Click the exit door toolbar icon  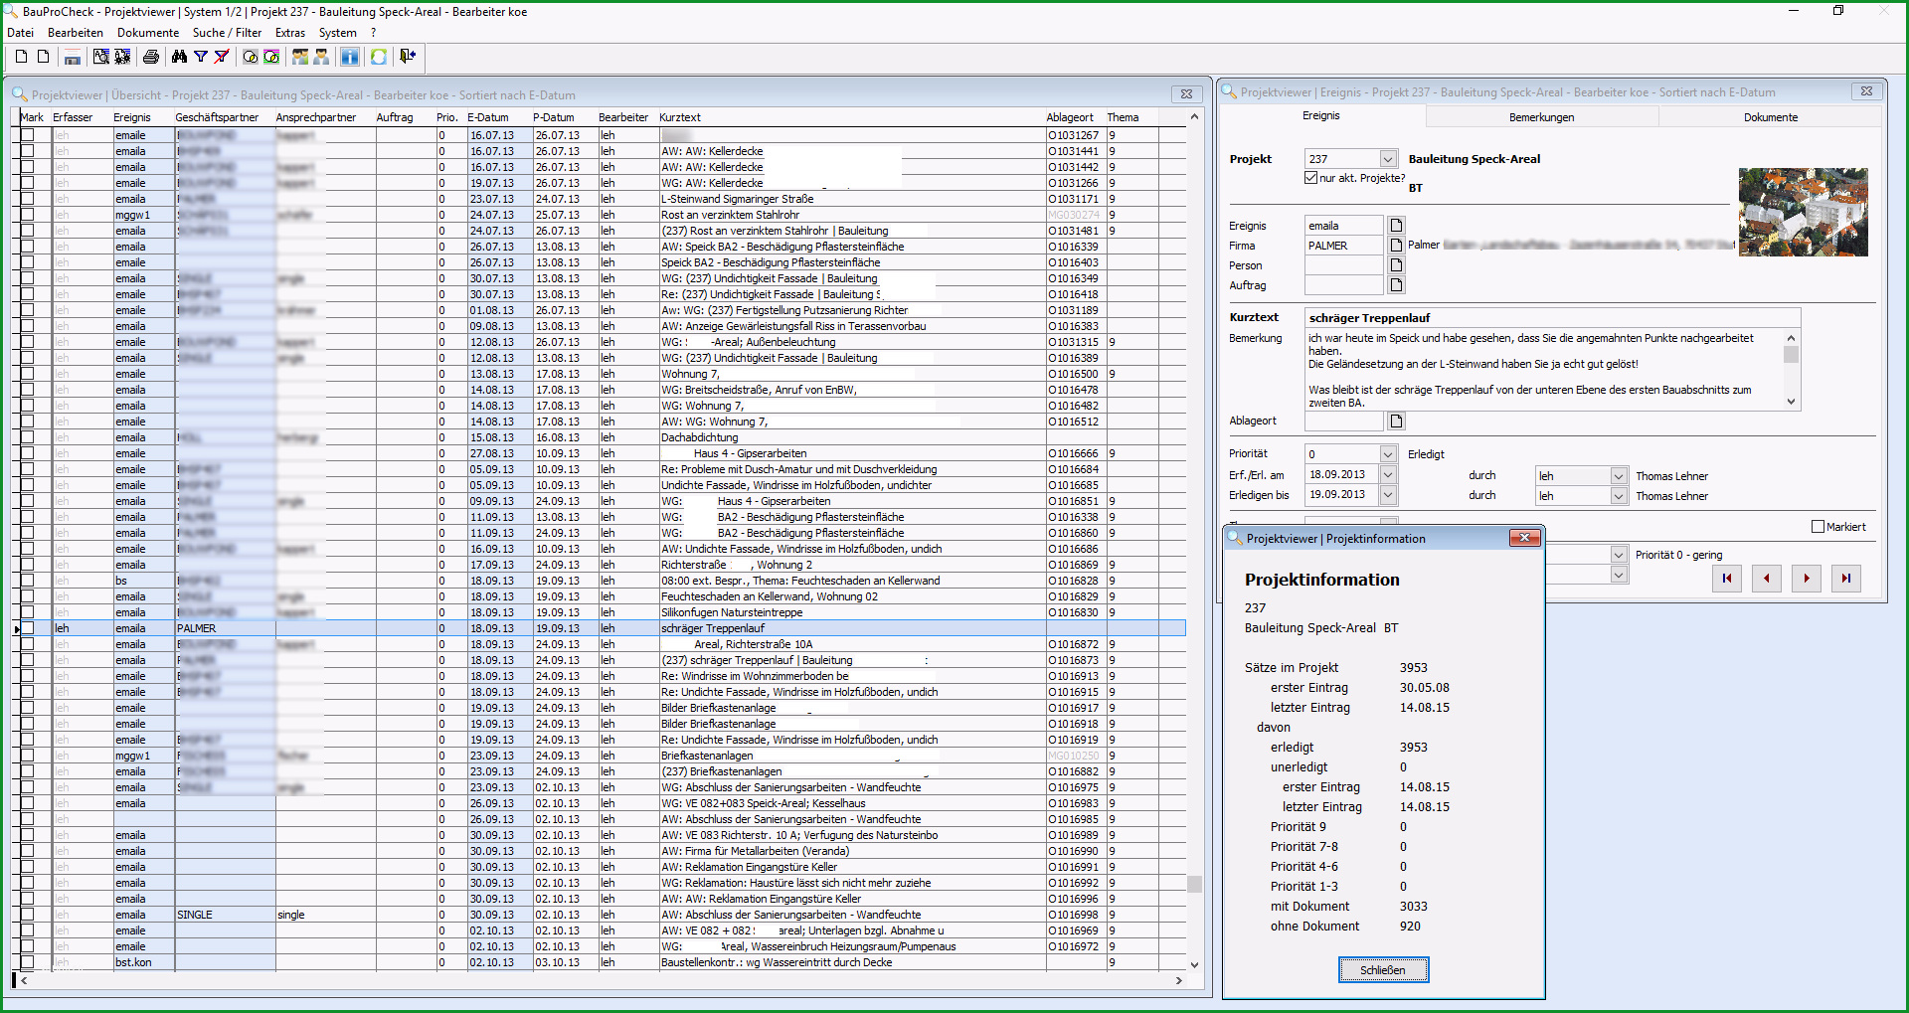408,57
